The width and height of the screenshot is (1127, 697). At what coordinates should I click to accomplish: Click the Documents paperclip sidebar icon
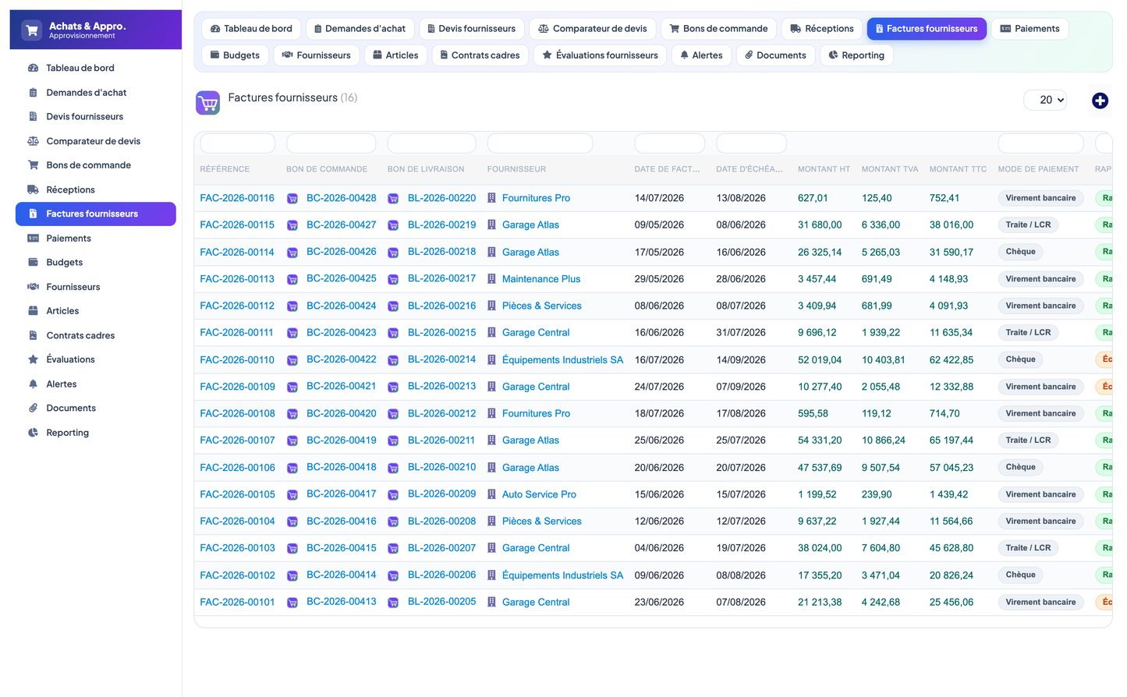(x=33, y=408)
